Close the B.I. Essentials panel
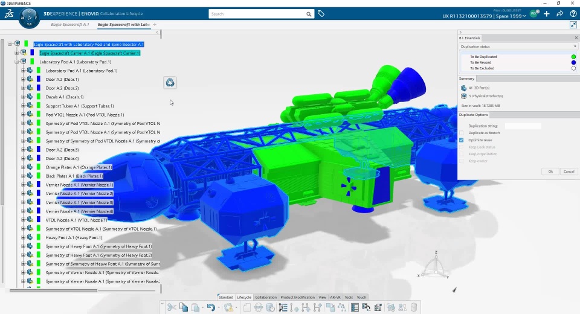The width and height of the screenshot is (580, 314). pos(576,37)
